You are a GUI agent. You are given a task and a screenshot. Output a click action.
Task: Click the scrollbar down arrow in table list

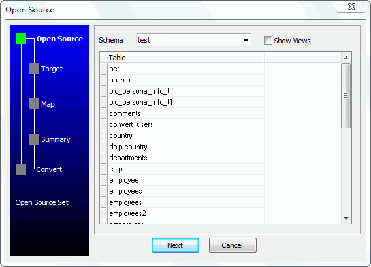[346, 218]
